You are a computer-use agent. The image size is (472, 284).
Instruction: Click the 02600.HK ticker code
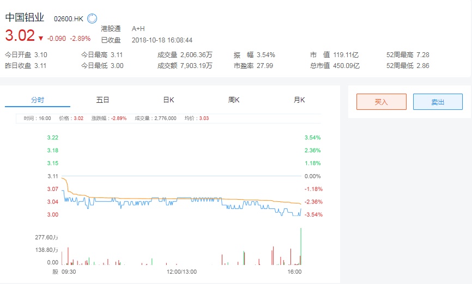(x=68, y=18)
